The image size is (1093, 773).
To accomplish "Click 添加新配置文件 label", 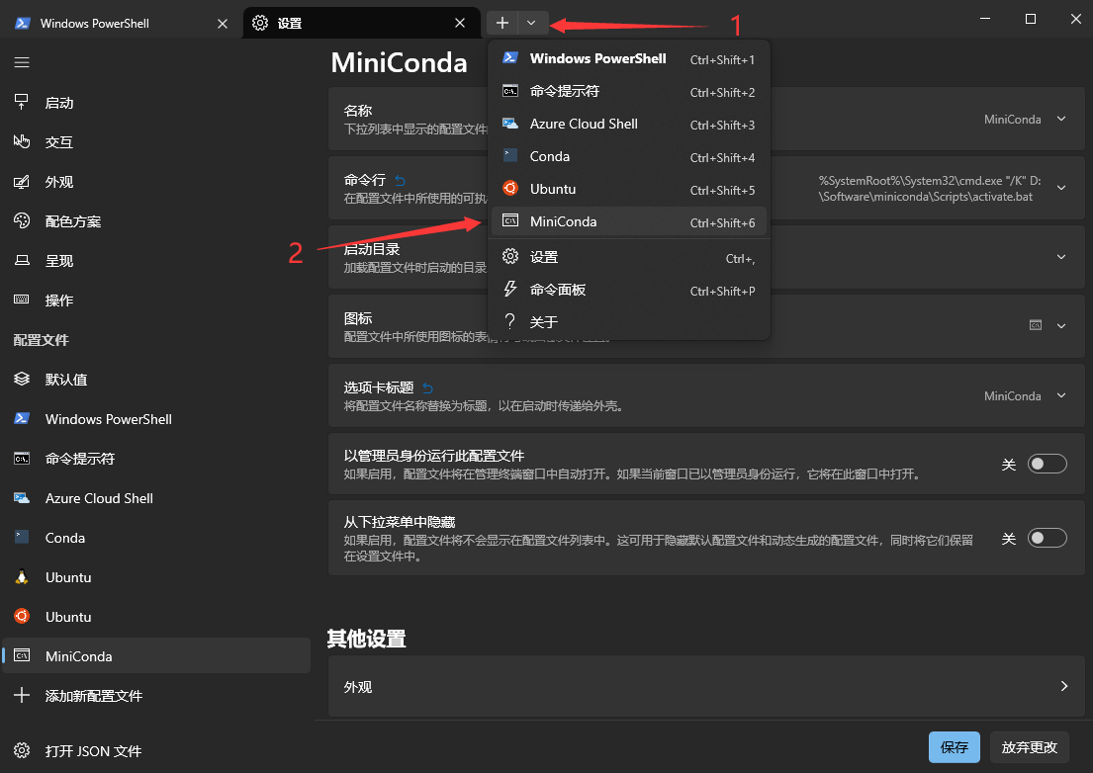I will click(x=93, y=696).
